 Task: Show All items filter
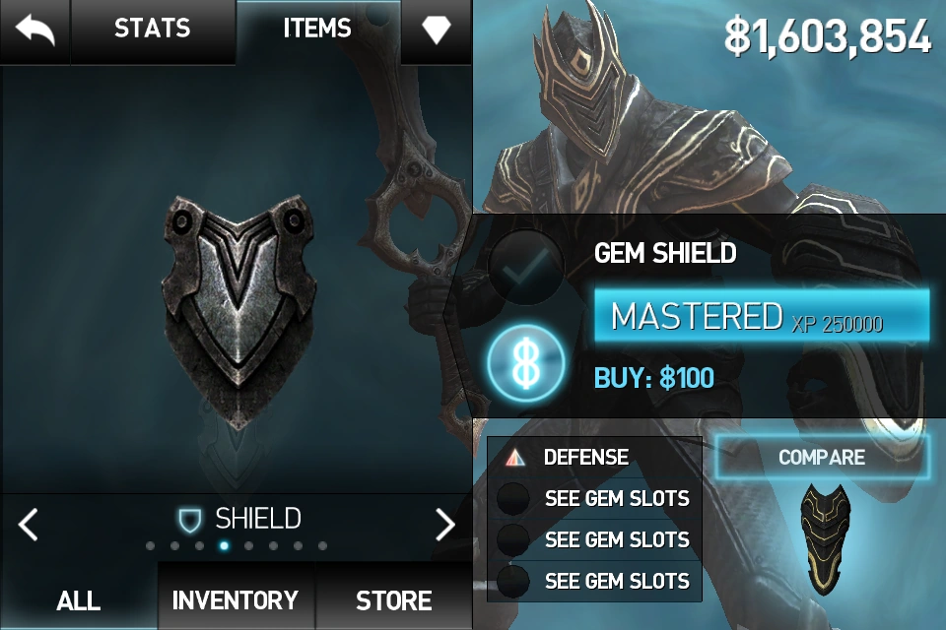(x=79, y=600)
